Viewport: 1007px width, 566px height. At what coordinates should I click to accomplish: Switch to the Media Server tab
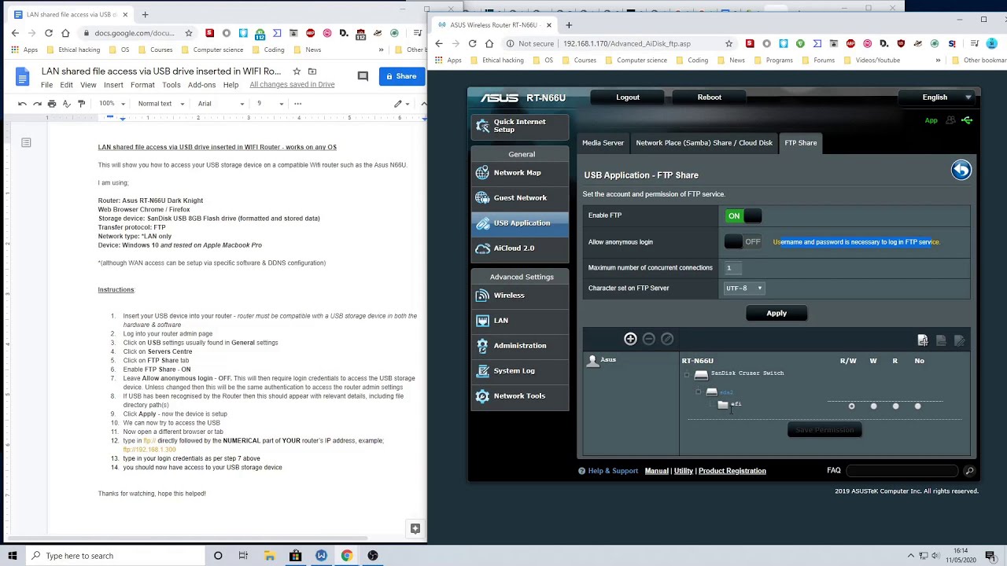click(x=603, y=143)
